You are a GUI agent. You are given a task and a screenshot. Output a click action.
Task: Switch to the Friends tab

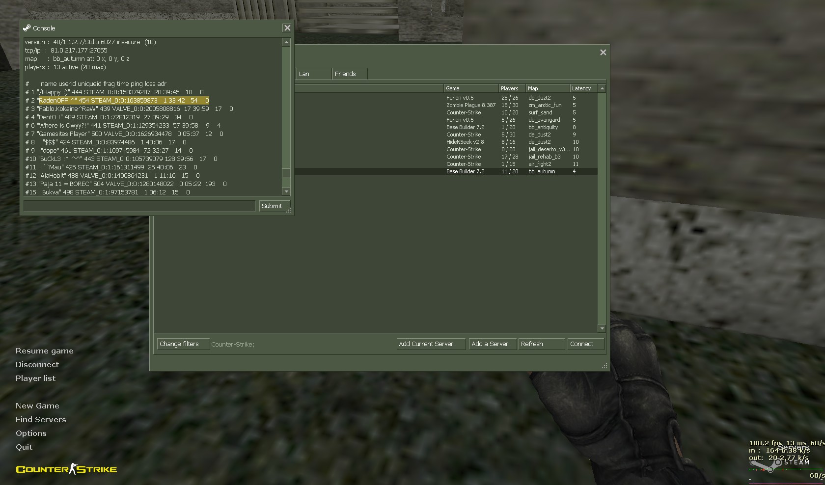click(x=349, y=74)
